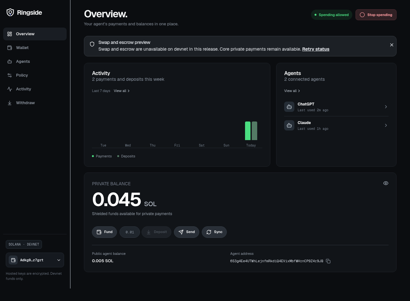Click the Policy sliders icon in sidebar
410x301 pixels.
(10, 75)
